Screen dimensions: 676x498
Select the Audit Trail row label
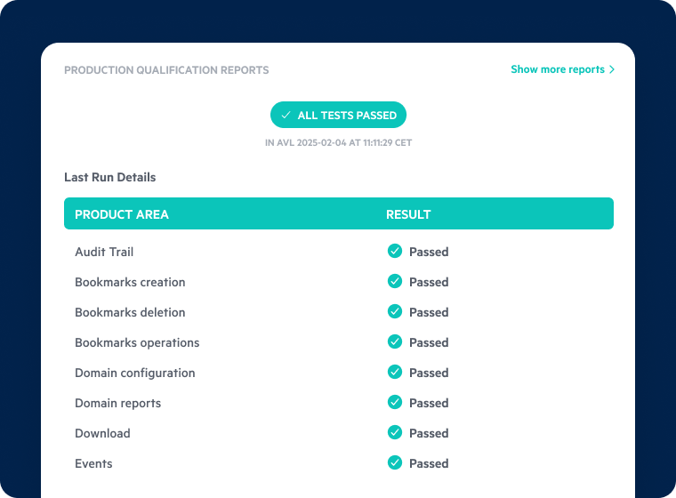(104, 252)
